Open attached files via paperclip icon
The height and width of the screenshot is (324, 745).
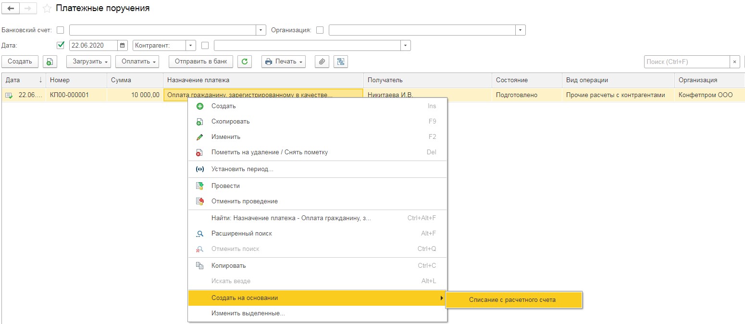tap(322, 62)
